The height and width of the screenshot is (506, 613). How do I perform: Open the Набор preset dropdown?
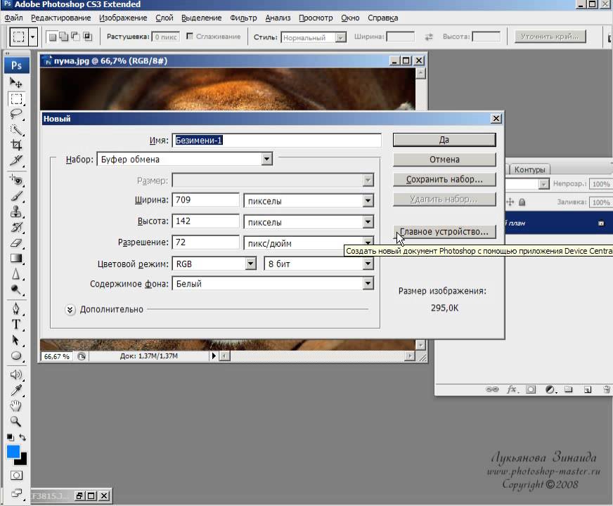click(266, 160)
